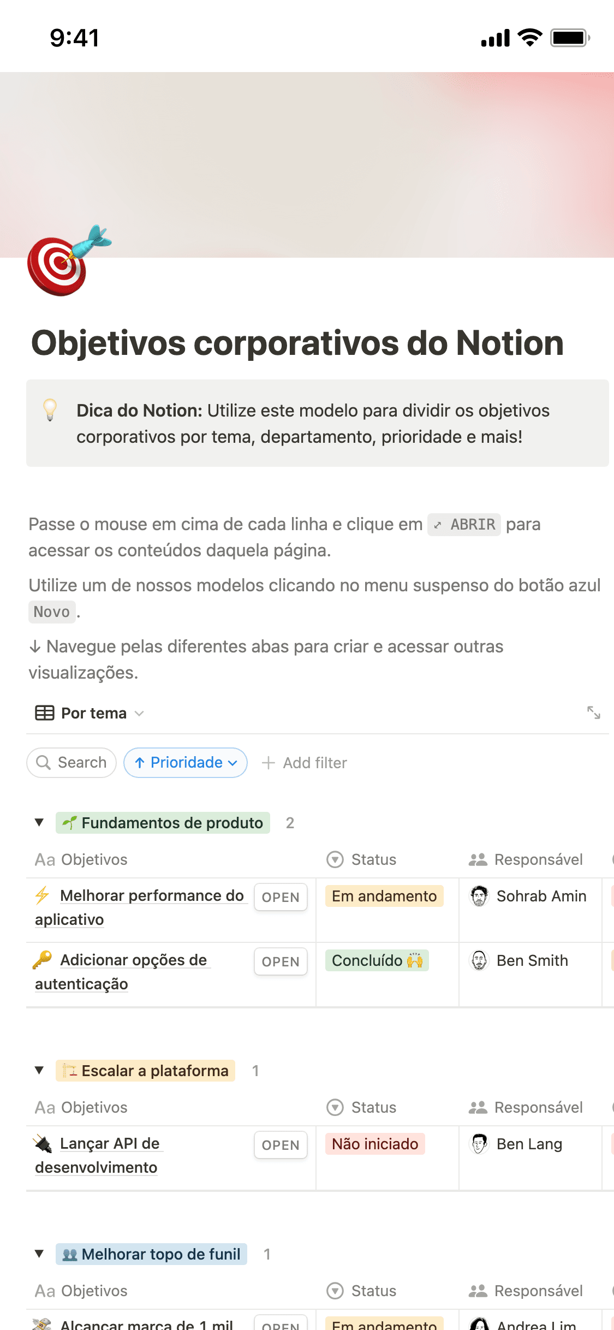Tap the plug icon on Lançar API

tap(43, 1143)
